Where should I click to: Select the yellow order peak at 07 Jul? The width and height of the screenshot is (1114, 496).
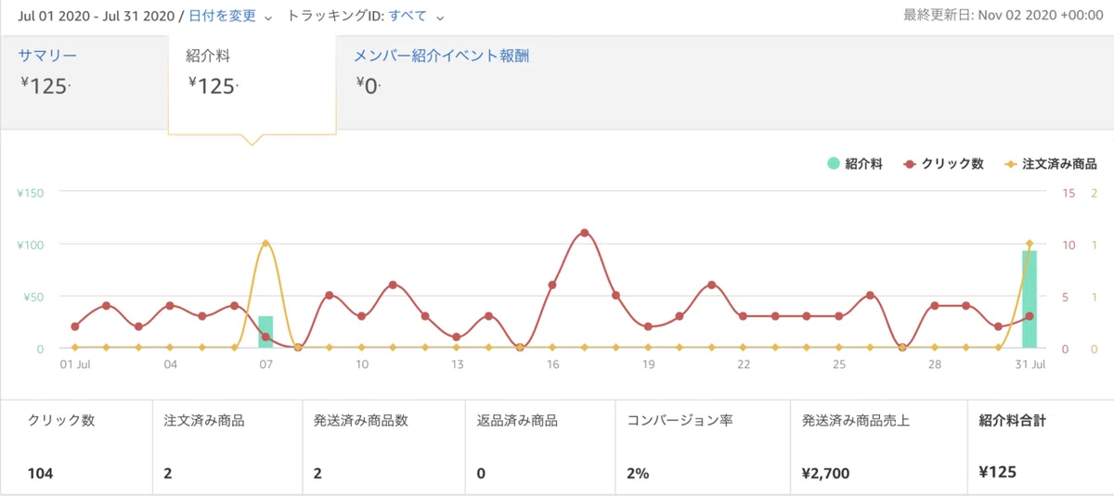coord(266,243)
